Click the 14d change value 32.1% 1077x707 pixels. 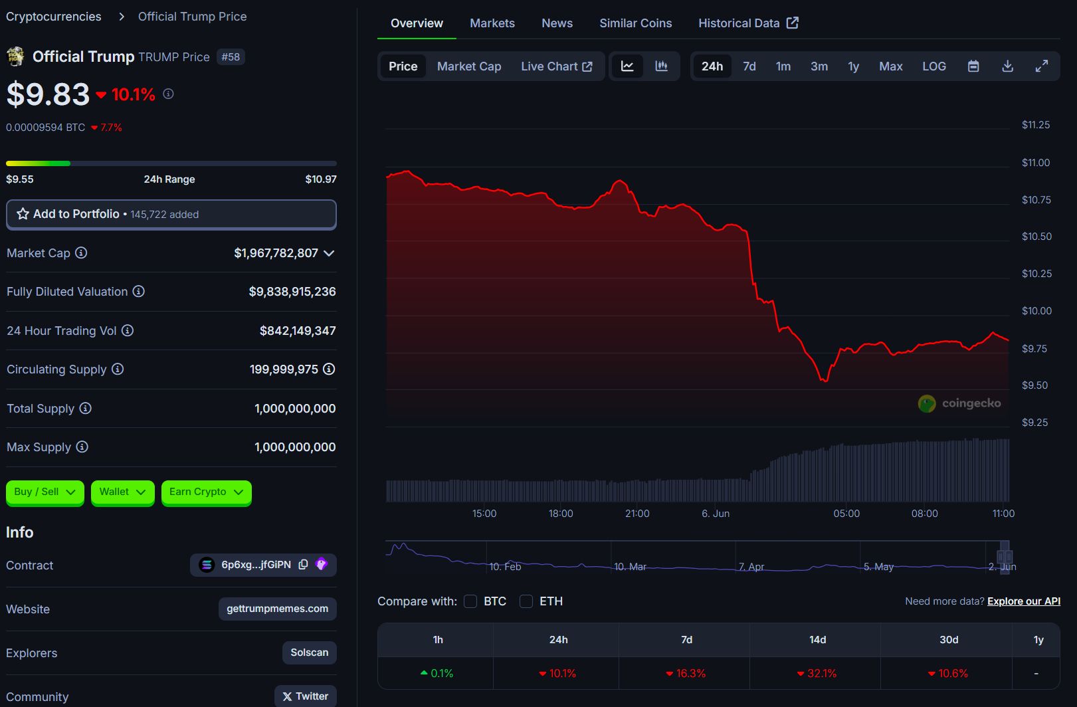817,674
